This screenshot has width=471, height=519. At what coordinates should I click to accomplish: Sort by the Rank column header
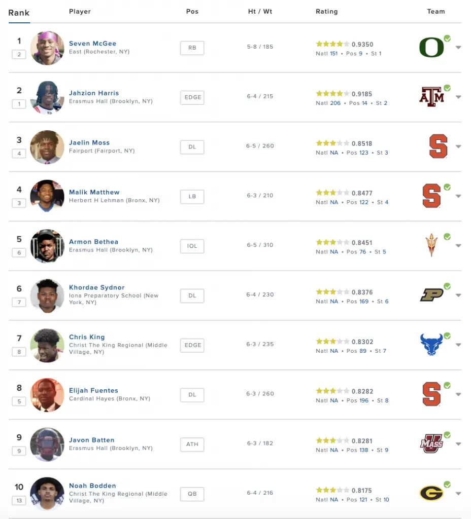19,13
